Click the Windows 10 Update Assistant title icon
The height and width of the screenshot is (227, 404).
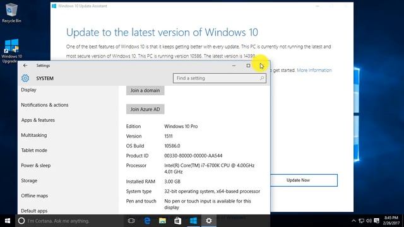click(x=54, y=6)
